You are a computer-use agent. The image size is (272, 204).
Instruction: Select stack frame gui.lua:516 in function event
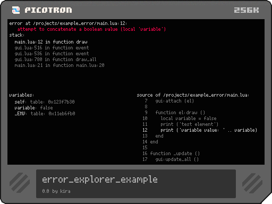click(52, 48)
